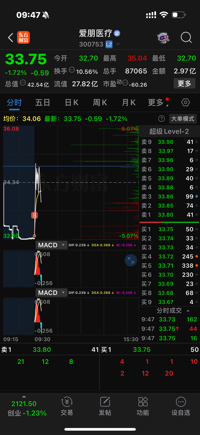Tap the 金额 2.97亿 value
Screen dimensions: 200x435
click(185, 71)
